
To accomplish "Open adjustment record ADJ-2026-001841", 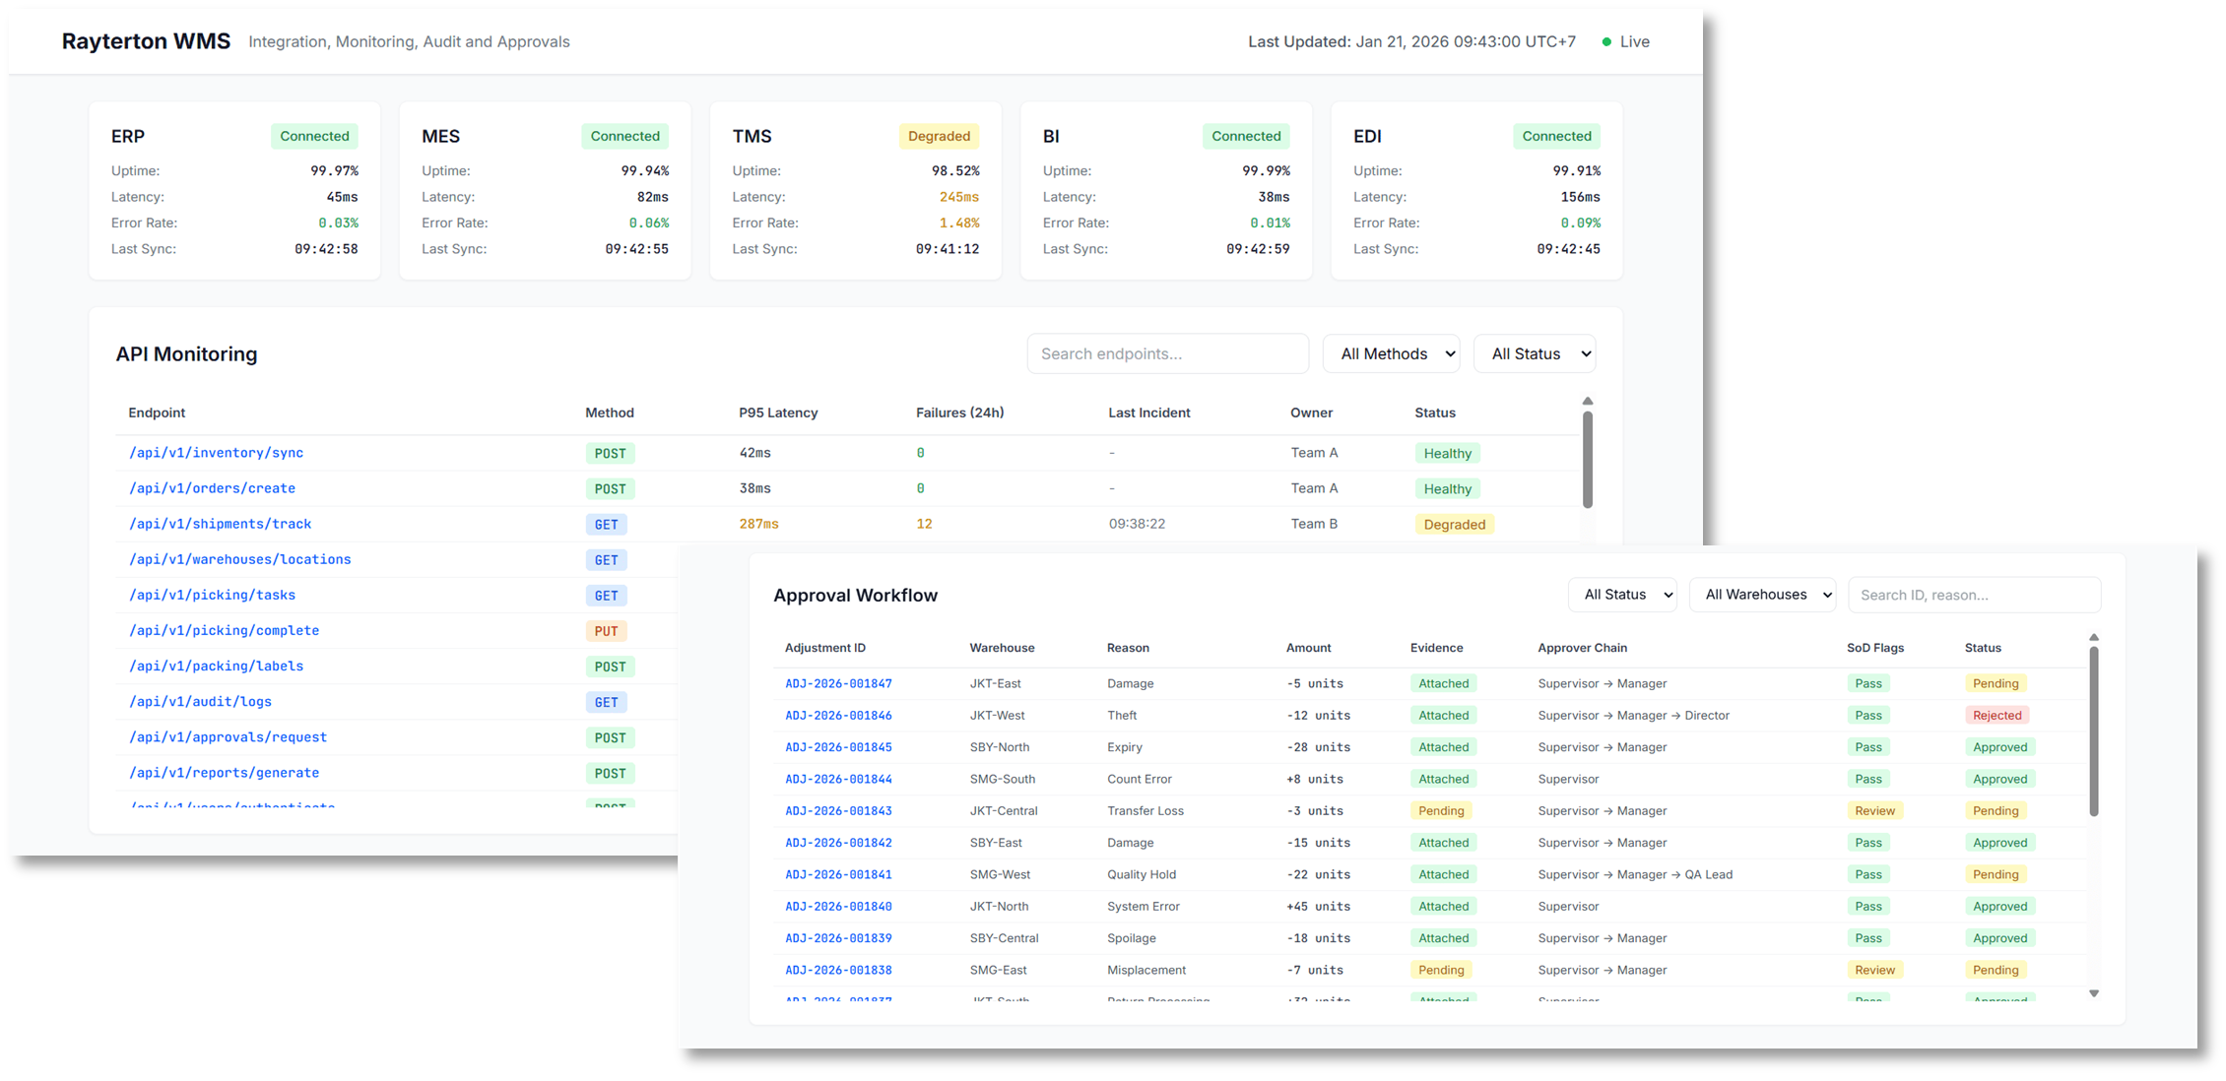I will [x=838, y=874].
